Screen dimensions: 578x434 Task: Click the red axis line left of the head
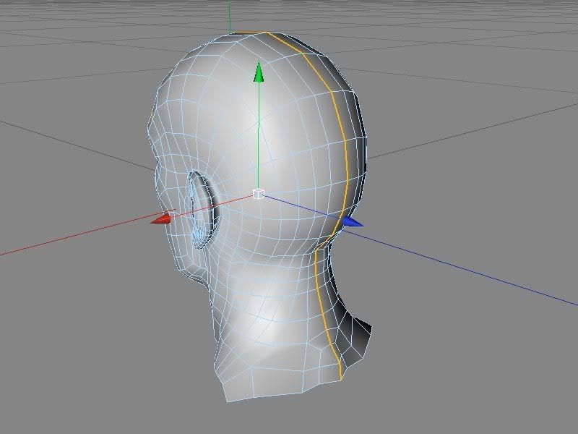coord(72,240)
